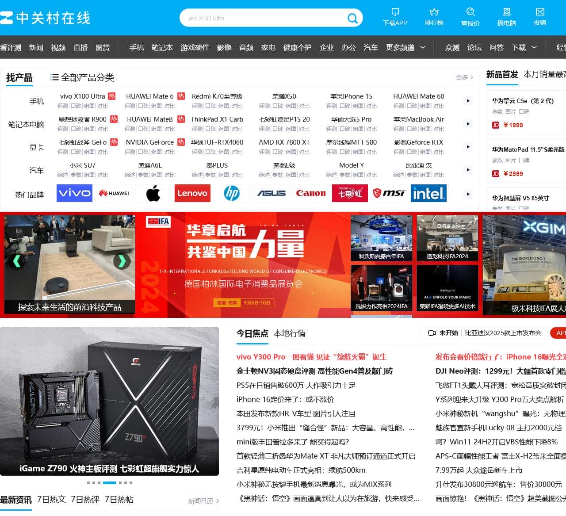Select the Intel brand logo

pos(428,193)
